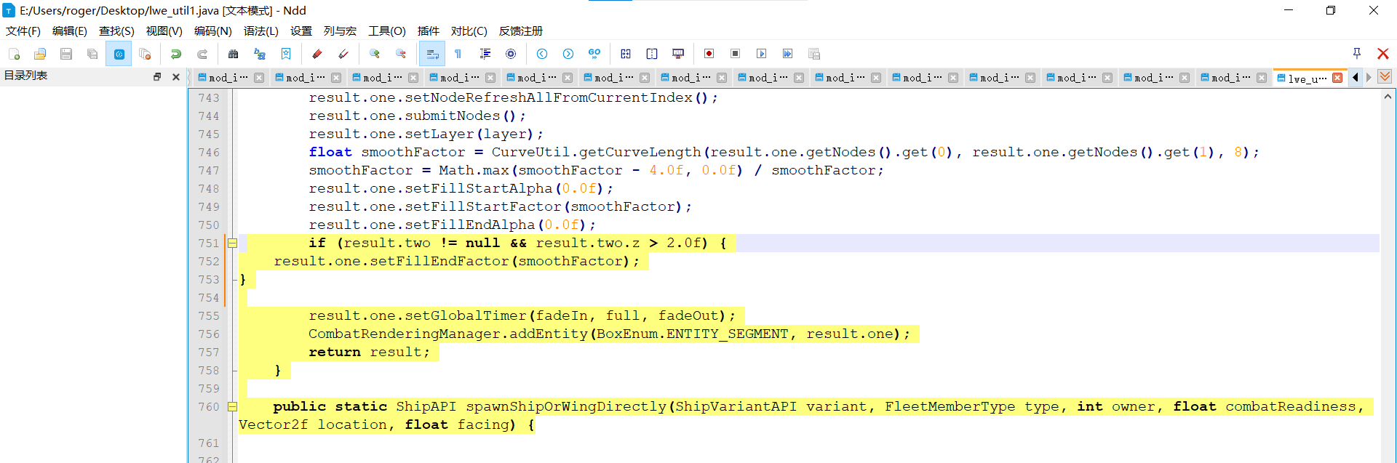Open the 文件(F) menu
This screenshot has height=463, width=1397.
[x=23, y=31]
